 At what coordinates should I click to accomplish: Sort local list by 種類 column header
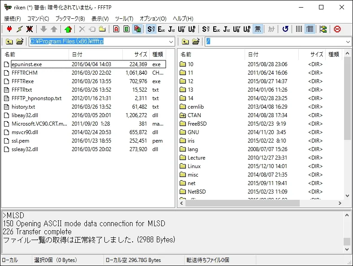(x=158, y=55)
